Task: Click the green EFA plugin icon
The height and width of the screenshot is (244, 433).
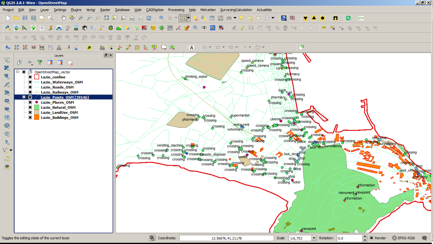Action: 361,18
